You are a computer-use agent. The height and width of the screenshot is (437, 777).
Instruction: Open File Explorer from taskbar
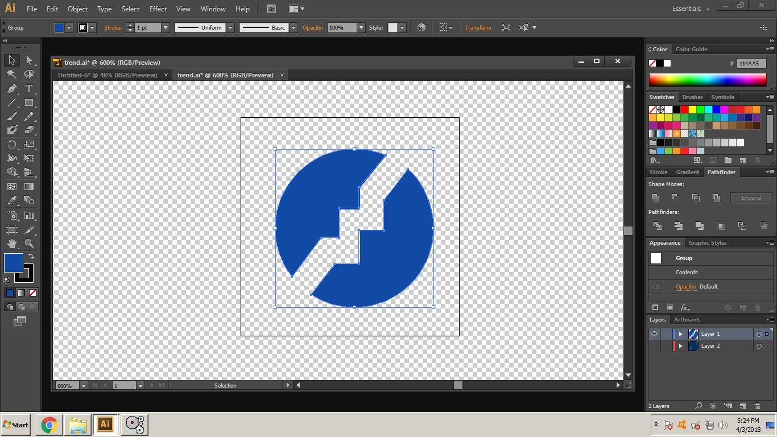pyautogui.click(x=77, y=424)
